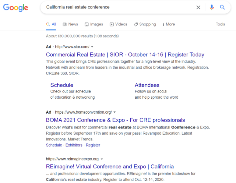The image size is (236, 183).
Task: Click the magnifier icon beside All
Action: pos(48,24)
